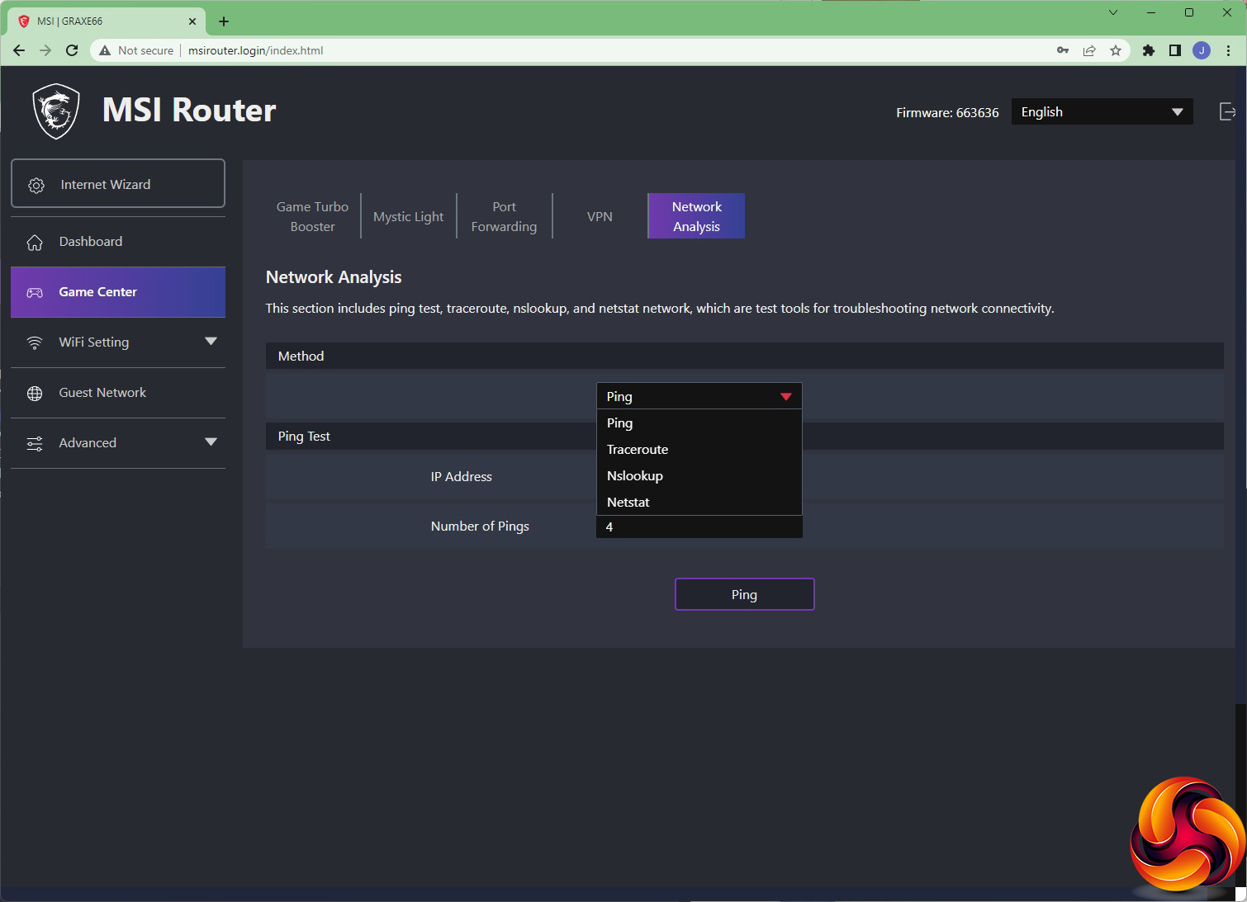
Task: Choose Nslookup from the method list
Action: tap(699, 476)
